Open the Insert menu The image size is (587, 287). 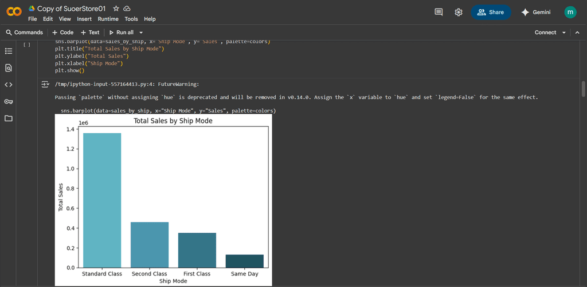coord(84,19)
